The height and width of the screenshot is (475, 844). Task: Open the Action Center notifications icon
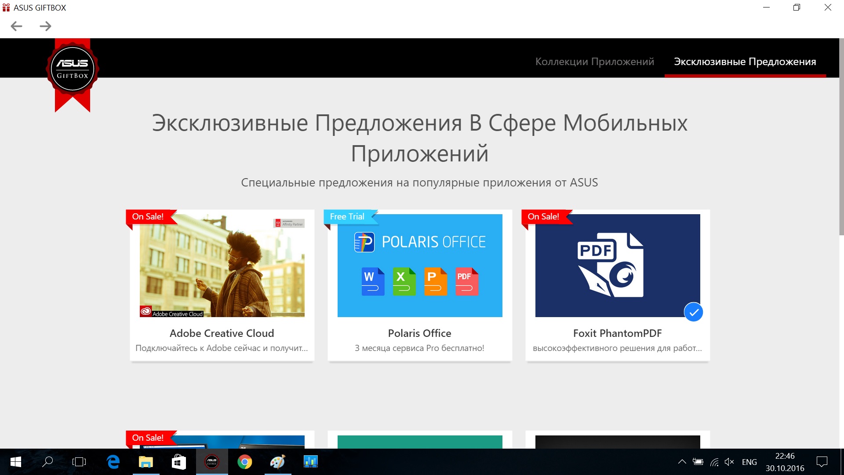pos(822,462)
